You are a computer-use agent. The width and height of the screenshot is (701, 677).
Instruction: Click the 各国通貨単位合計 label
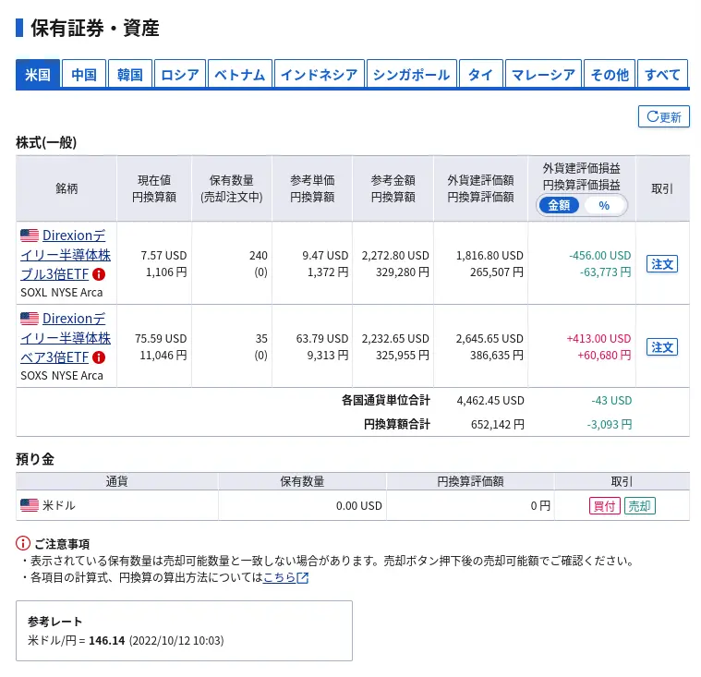tap(386, 400)
